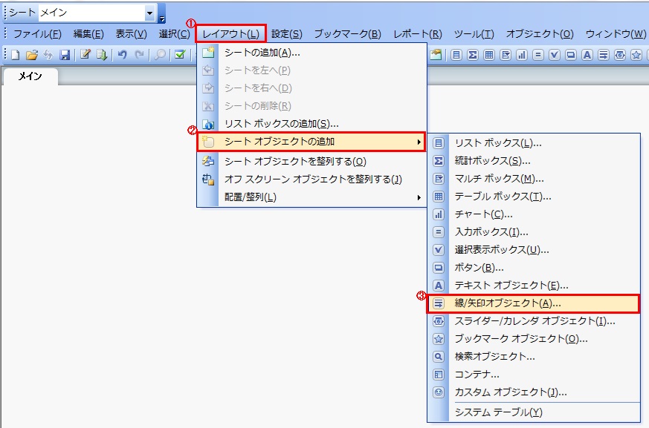
Task: Choose シートの追加(A)... from the menu
Action: pyautogui.click(x=311, y=53)
